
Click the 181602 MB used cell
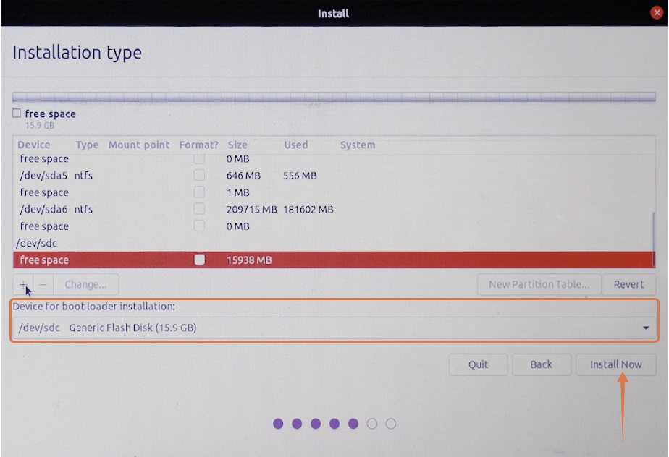(308, 209)
